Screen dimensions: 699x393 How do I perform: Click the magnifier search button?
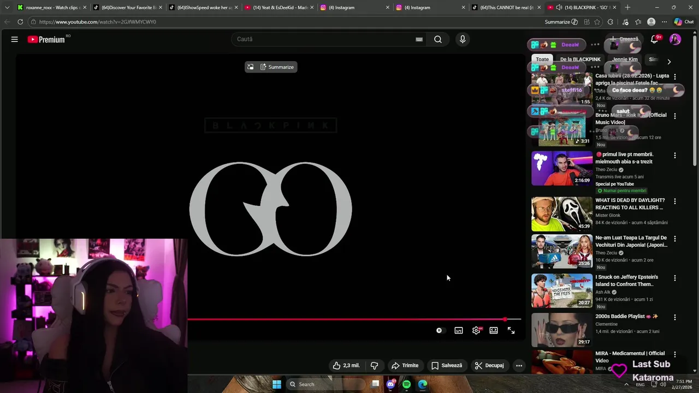pyautogui.click(x=438, y=39)
